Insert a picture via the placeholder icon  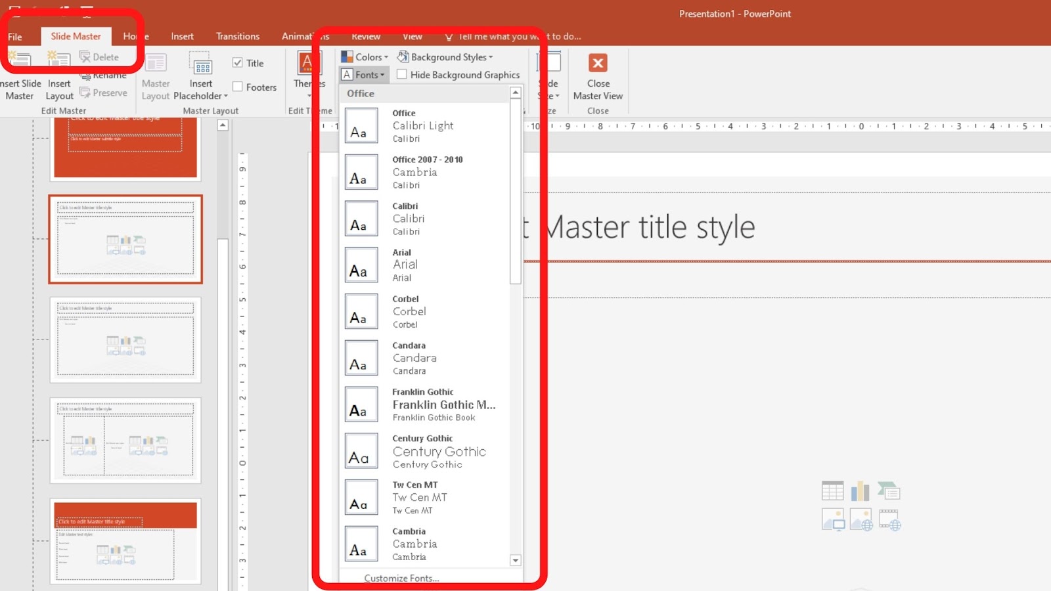tap(833, 519)
